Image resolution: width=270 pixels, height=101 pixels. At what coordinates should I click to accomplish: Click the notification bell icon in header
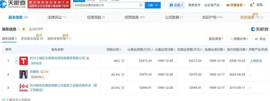pyautogui.click(x=251, y=5)
